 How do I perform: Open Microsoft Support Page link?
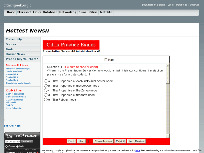pos(18,68)
